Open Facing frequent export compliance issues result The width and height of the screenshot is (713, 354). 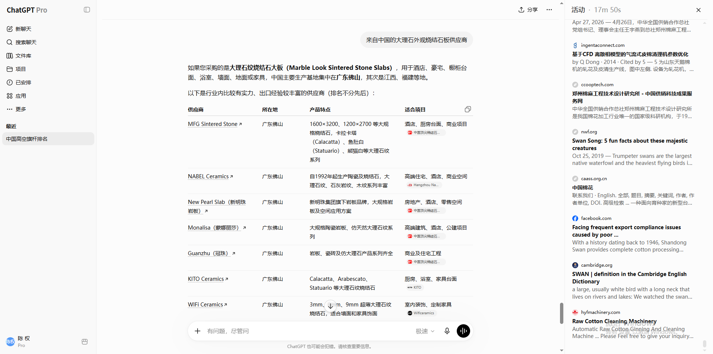(x=626, y=231)
